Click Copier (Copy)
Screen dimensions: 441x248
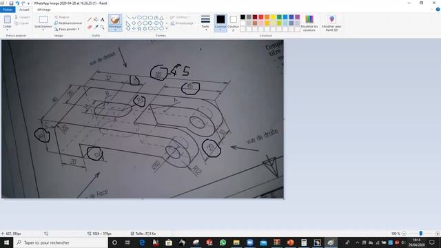coord(22,23)
